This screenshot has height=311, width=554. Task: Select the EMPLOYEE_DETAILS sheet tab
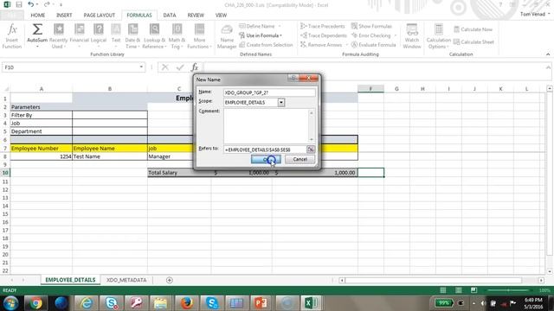coord(70,280)
